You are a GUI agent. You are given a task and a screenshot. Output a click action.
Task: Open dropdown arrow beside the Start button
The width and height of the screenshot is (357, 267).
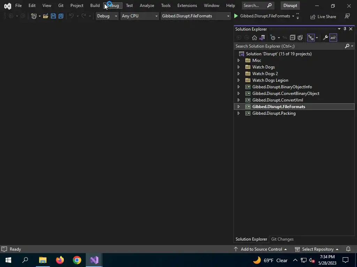293,16
